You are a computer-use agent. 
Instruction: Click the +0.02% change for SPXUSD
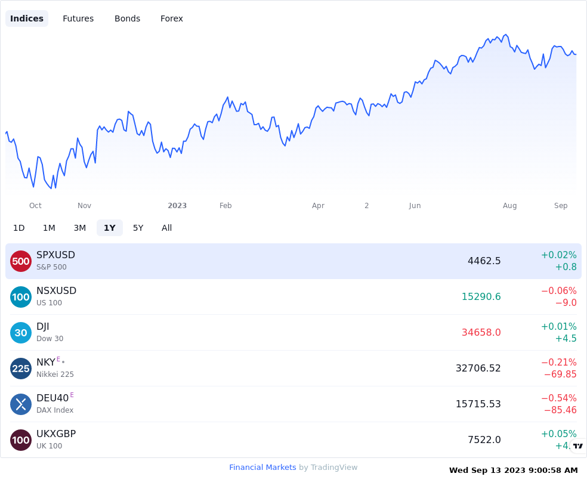(x=558, y=255)
